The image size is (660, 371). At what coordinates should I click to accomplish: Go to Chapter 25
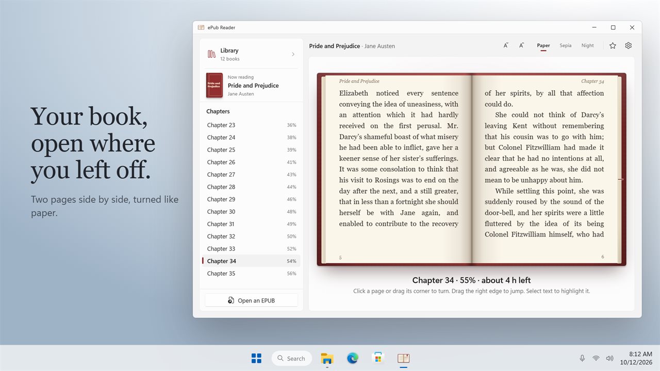(251, 150)
